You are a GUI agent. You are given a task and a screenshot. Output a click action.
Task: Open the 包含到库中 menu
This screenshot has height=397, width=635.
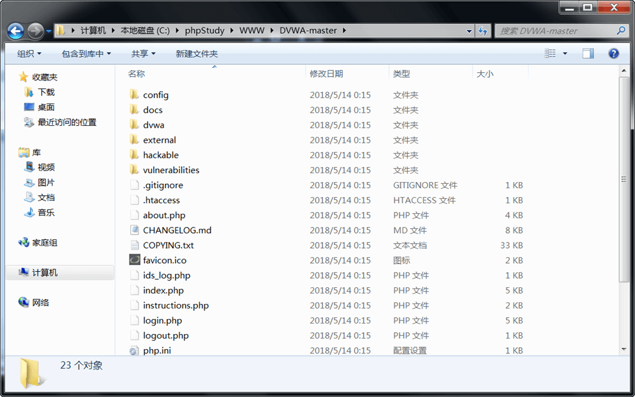[x=87, y=54]
